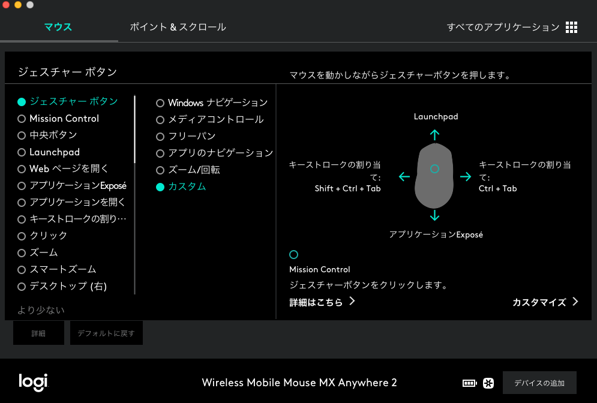Select the アプリのナビゲーション gesture mode
This screenshot has width=597, height=403.
[215, 153]
